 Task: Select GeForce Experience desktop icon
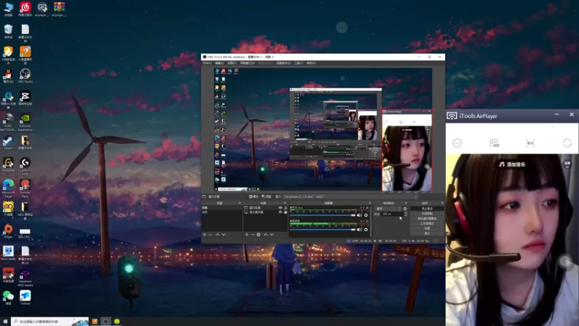tap(25, 122)
